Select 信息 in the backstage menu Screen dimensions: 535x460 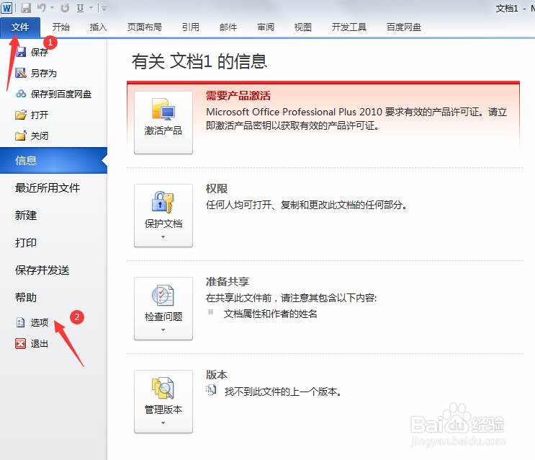point(53,160)
